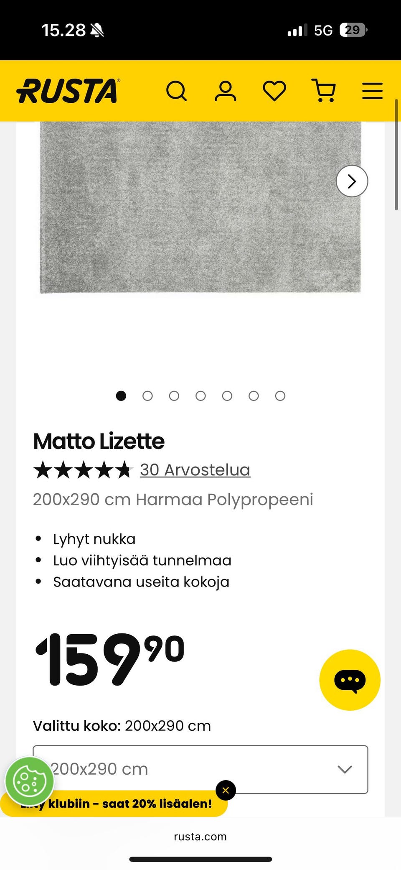This screenshot has width=401, height=870.
Task: Tap the rusta.com address bar
Action: pos(200,837)
